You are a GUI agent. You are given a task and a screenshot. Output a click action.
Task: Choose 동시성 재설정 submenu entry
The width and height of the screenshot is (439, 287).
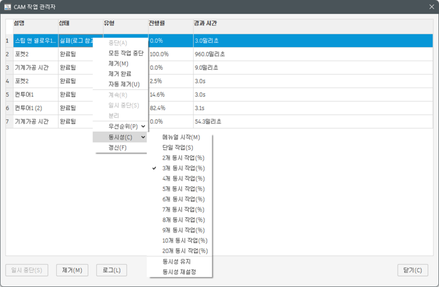179,272
